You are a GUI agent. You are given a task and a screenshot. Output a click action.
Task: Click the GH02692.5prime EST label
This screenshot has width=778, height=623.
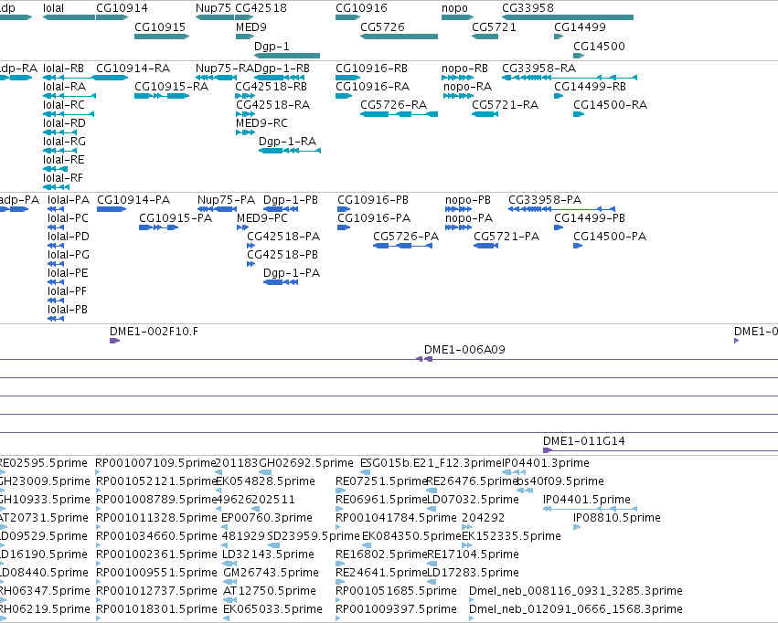pos(306,463)
